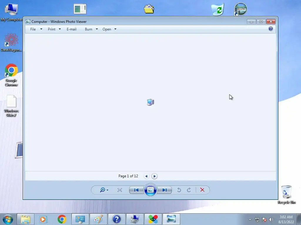Image resolution: width=301 pixels, height=225 pixels.
Task: Open Windows Media Player from taskbar
Action: tap(44, 219)
